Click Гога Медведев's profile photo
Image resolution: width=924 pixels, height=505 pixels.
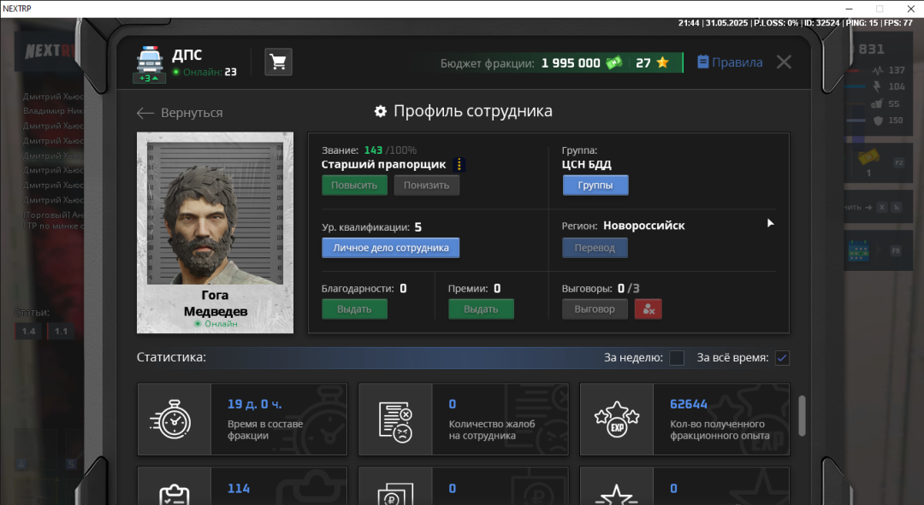[215, 214]
